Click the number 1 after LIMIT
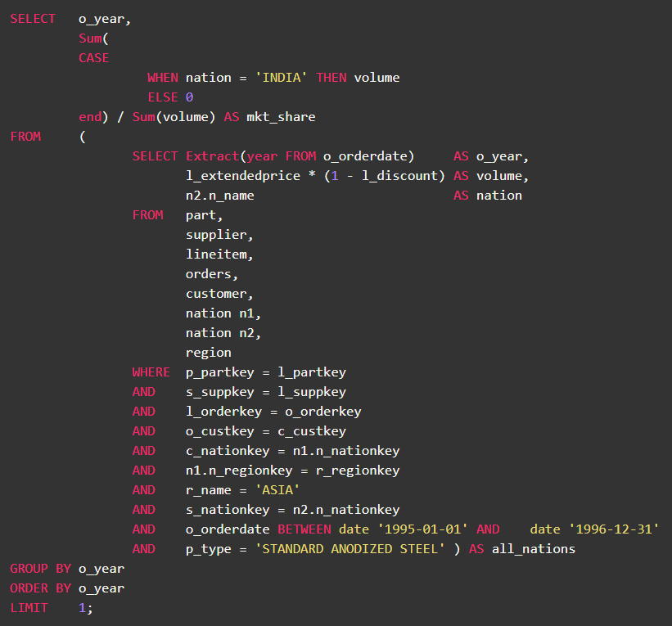The image size is (672, 626). [83, 607]
